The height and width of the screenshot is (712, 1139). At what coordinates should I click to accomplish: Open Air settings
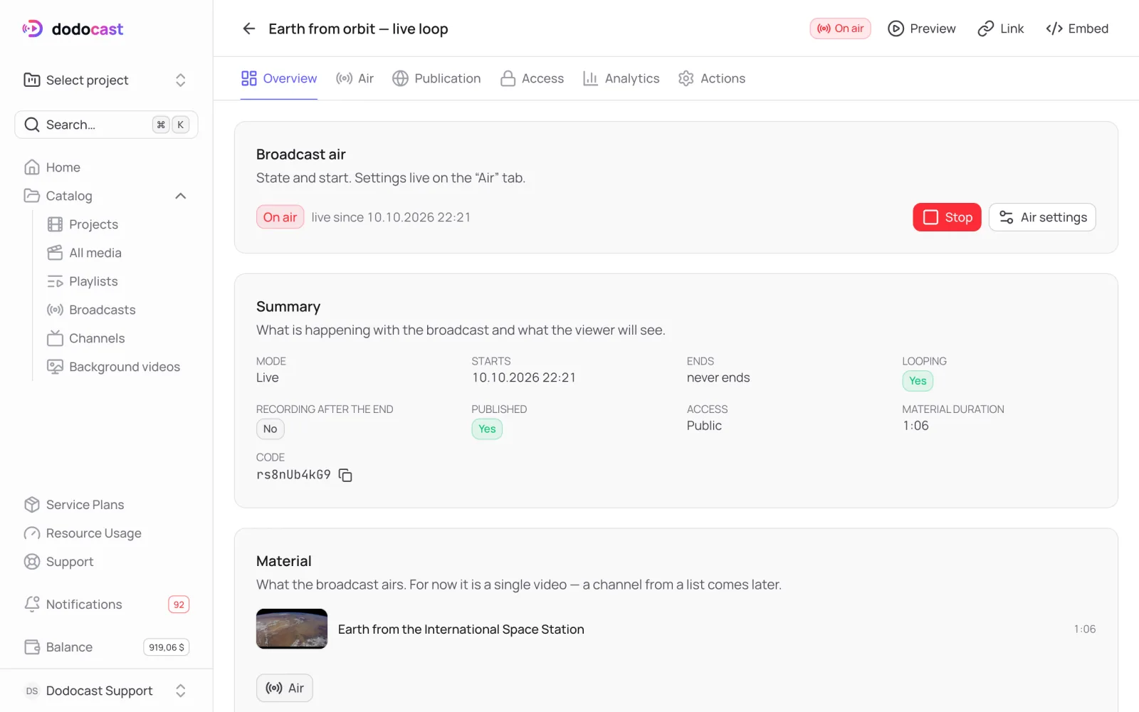(1042, 217)
